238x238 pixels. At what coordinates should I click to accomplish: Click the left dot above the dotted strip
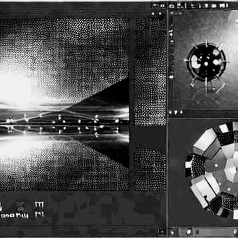pyautogui.click(x=153, y=14)
